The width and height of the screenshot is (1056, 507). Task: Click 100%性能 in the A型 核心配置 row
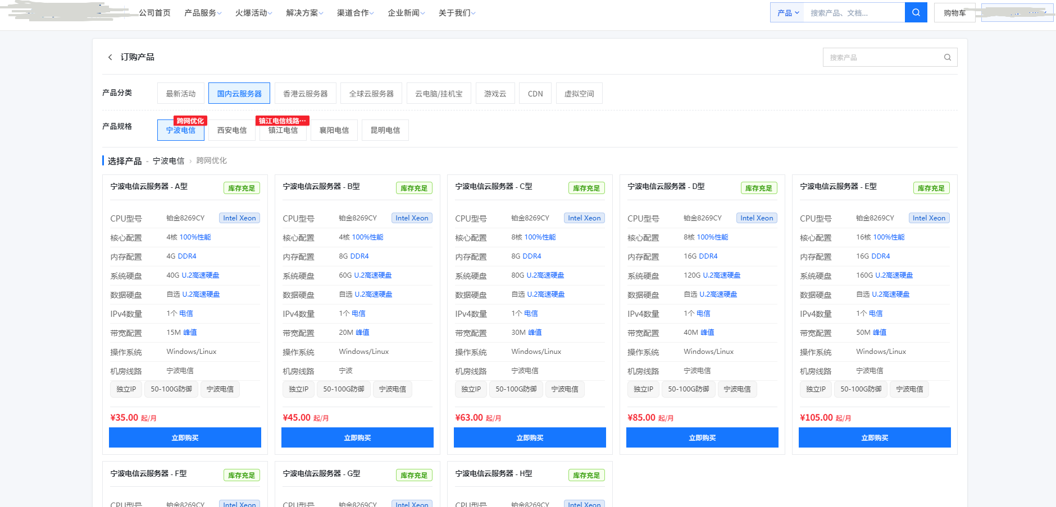coord(195,237)
